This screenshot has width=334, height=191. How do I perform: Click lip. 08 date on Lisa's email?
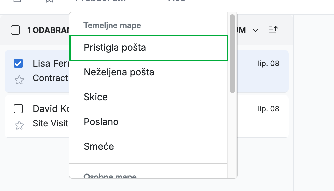(x=269, y=63)
